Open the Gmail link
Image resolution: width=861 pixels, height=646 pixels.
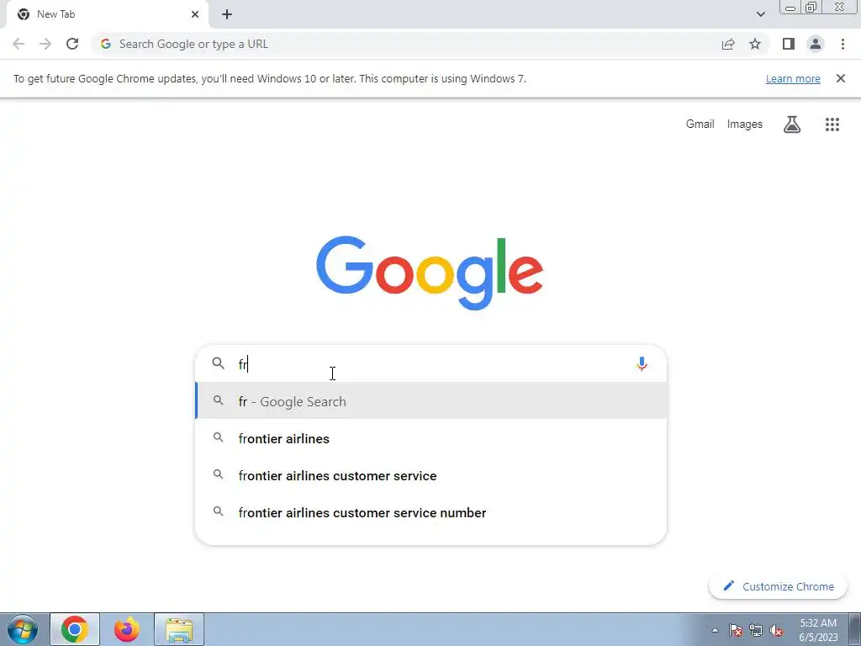coord(700,124)
